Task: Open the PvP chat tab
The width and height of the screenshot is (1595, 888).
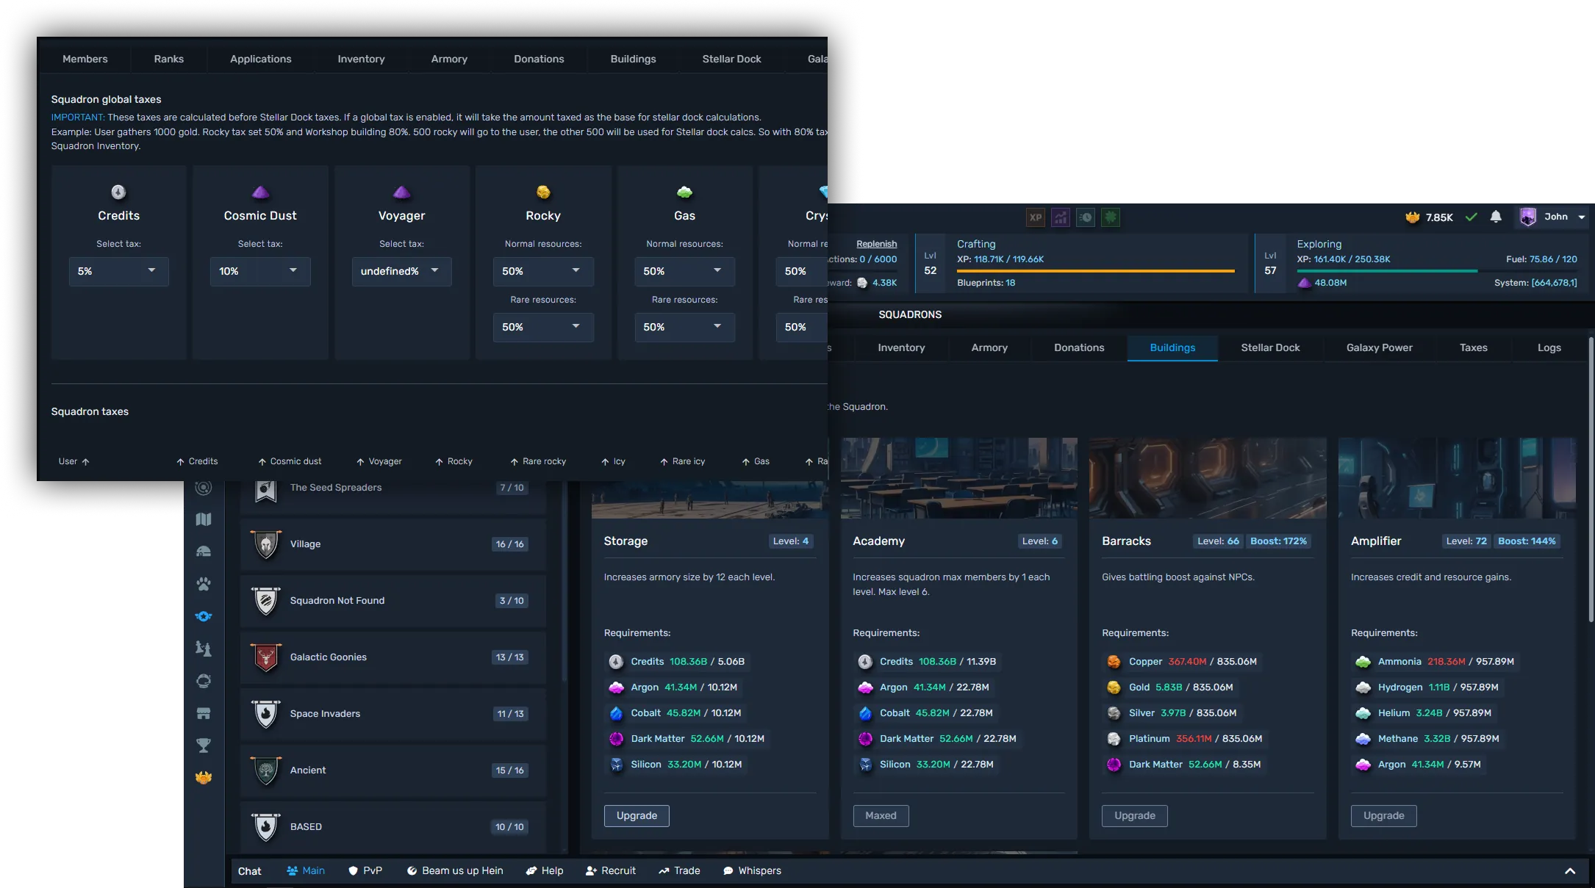Action: 365,871
